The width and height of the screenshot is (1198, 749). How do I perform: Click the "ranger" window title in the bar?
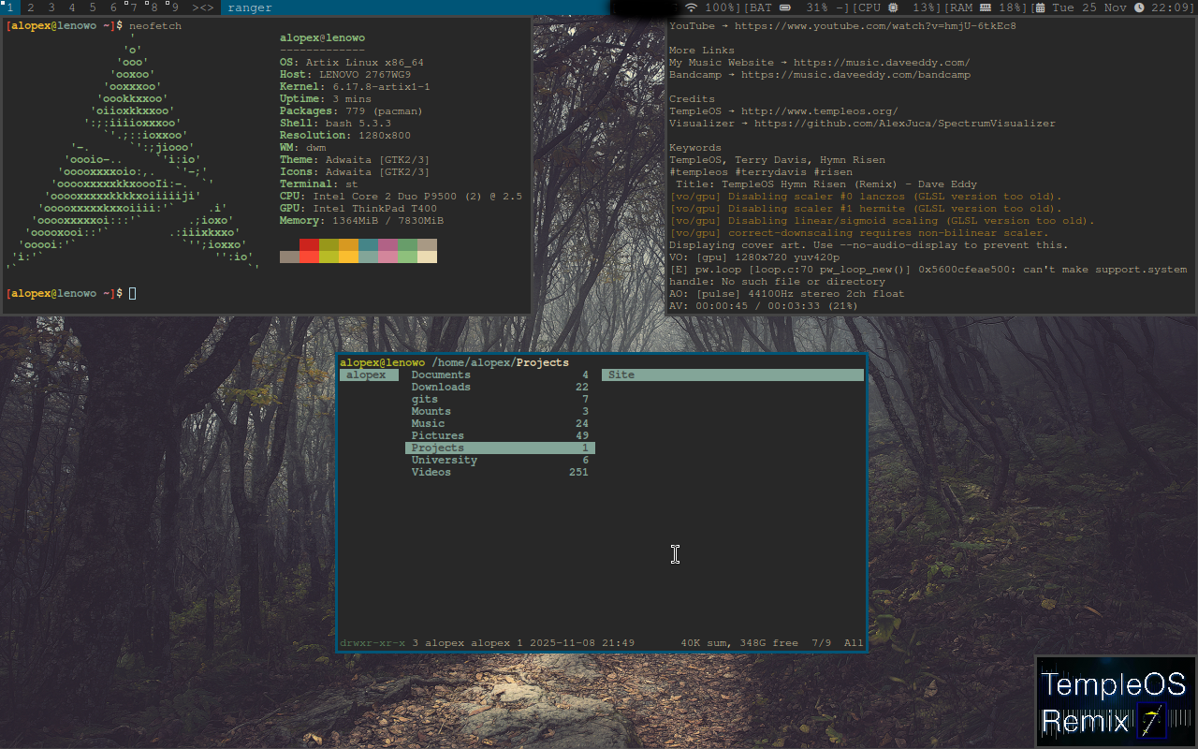250,7
